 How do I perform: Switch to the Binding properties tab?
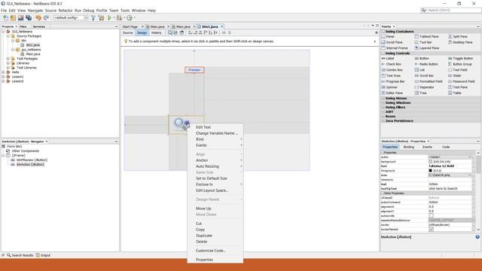(408, 148)
